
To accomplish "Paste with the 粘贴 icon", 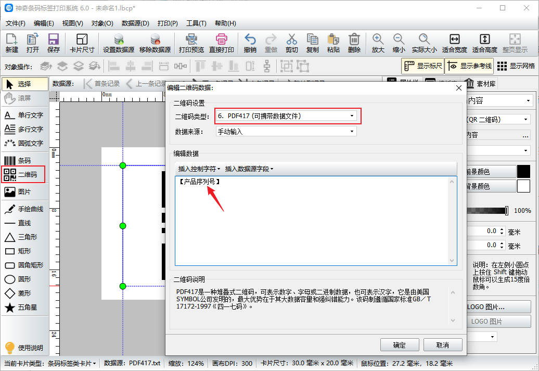I will pos(333,43).
